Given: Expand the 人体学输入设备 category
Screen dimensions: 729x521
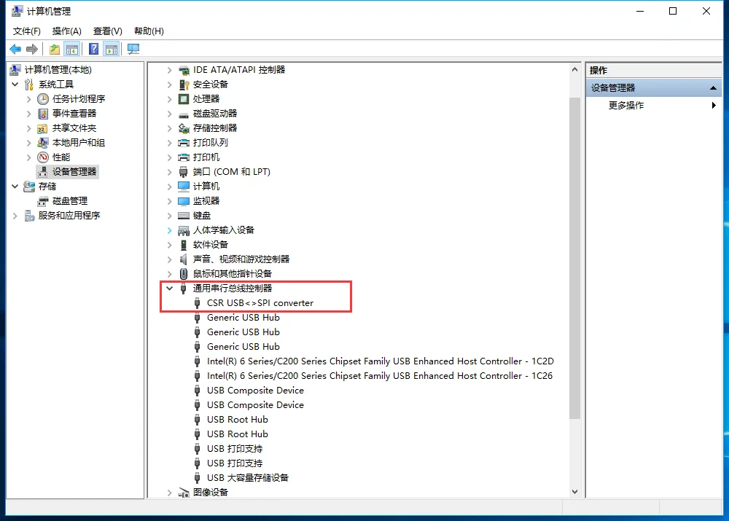Looking at the screenshot, I should pyautogui.click(x=170, y=230).
